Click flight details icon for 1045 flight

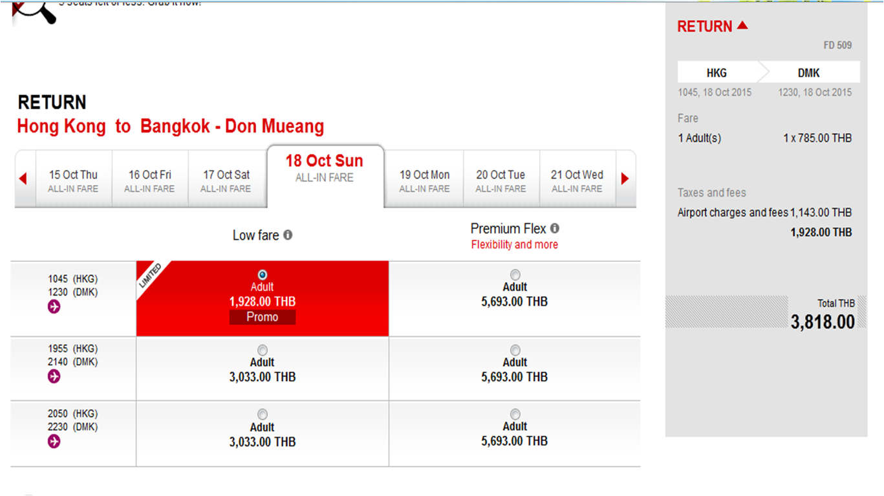(x=54, y=307)
